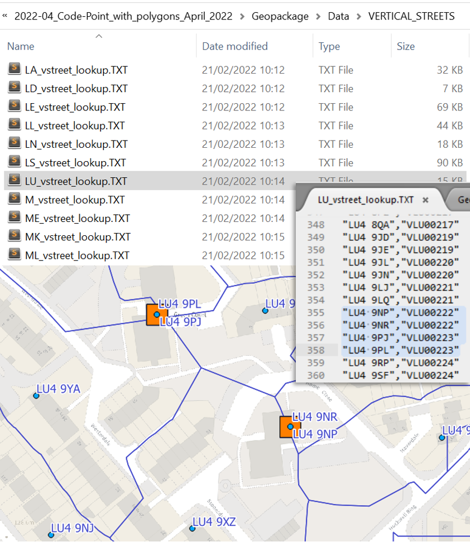Toggle sort direction on the Name column
Viewport: 470px width, 542px height.
[99, 36]
